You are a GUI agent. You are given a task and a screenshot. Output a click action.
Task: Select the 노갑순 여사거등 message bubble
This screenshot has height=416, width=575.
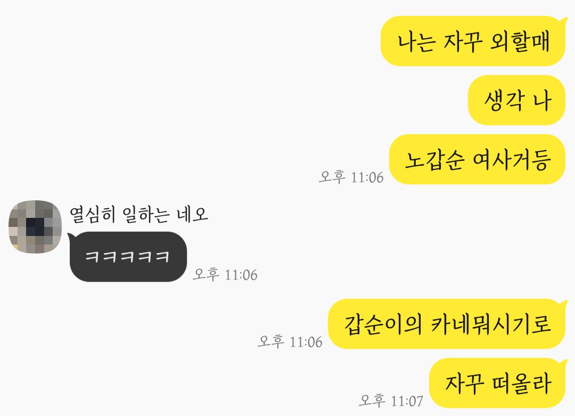[x=478, y=159]
